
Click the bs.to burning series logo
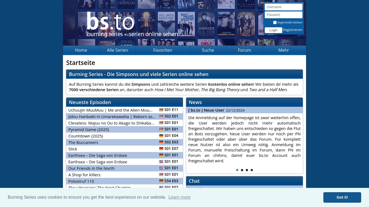pos(132,24)
